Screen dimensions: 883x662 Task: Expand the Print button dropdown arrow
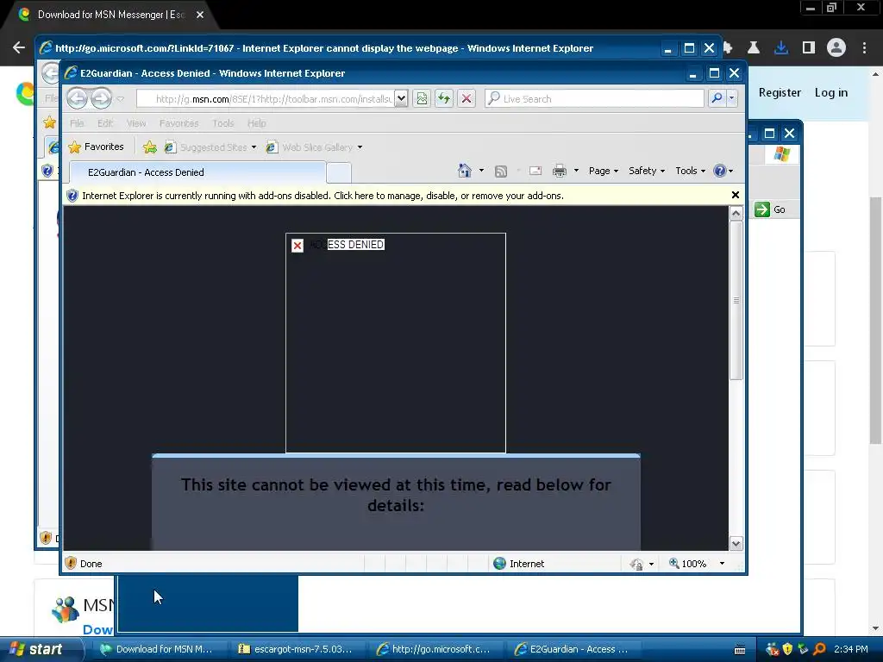(x=576, y=171)
